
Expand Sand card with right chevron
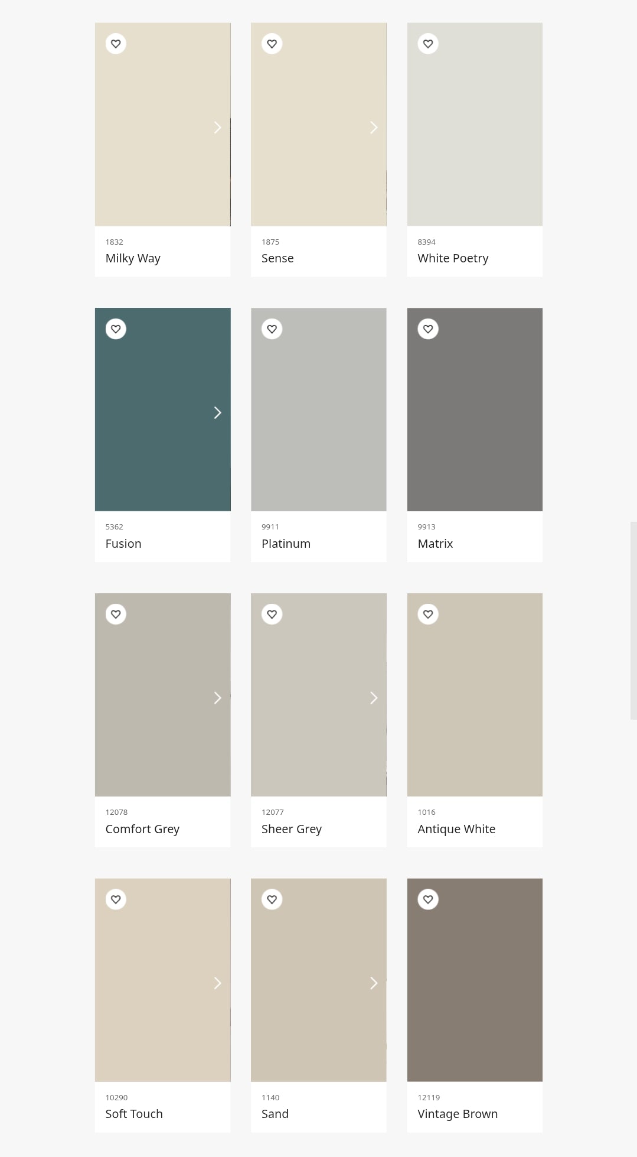(x=374, y=983)
